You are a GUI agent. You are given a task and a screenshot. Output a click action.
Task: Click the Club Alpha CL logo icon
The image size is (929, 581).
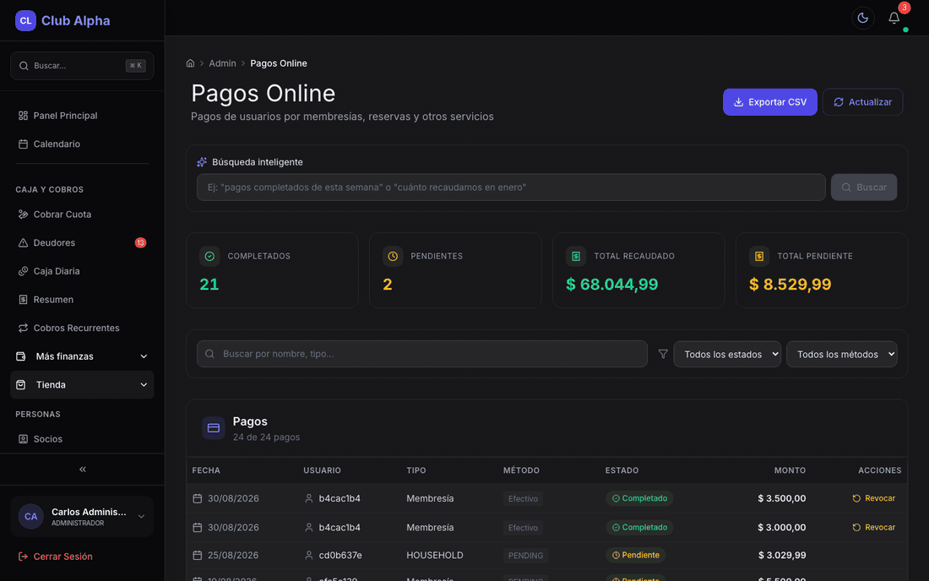point(25,20)
